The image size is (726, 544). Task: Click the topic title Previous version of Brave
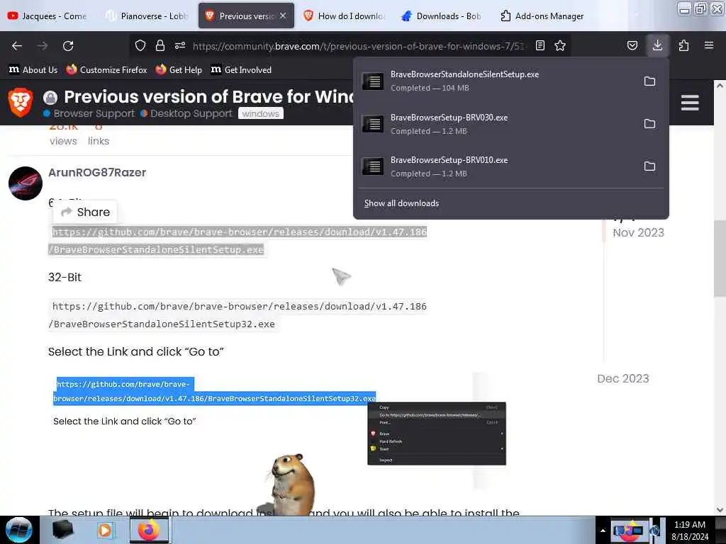pos(208,96)
